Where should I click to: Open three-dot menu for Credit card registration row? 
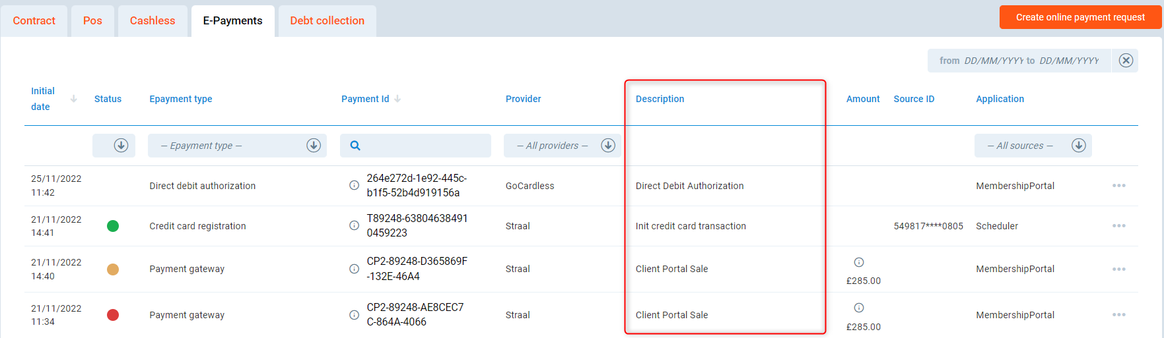[x=1118, y=226]
